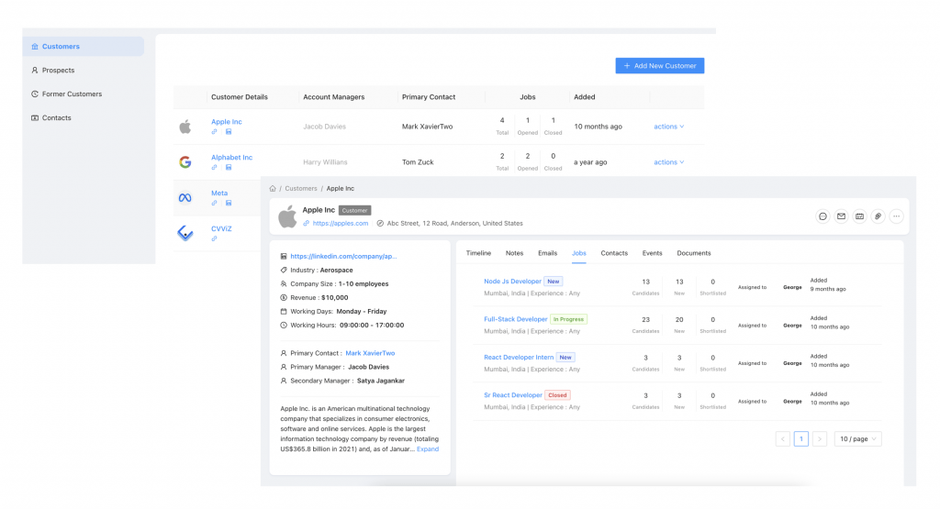Open the three-dots more options menu

pyautogui.click(x=896, y=216)
